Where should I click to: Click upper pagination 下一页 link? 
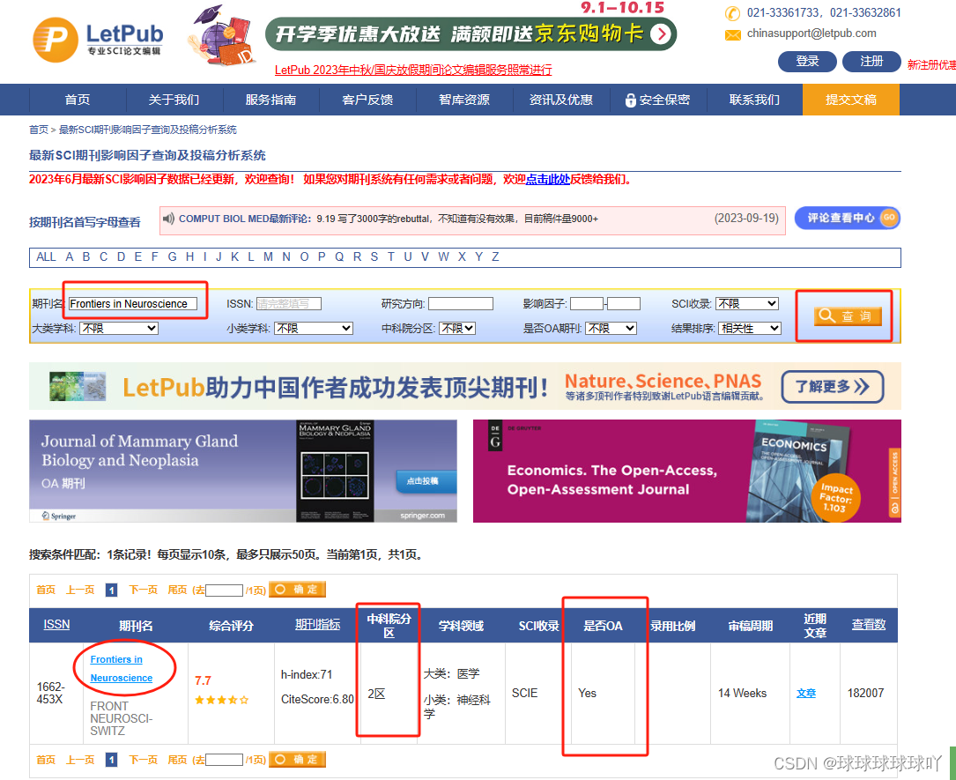[144, 590]
